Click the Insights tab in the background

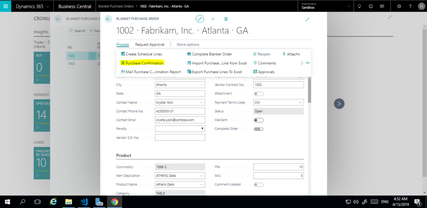click(x=41, y=32)
